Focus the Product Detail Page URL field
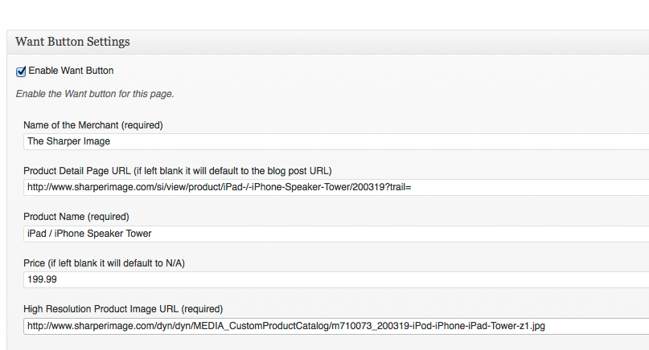The image size is (649, 350). (336, 187)
